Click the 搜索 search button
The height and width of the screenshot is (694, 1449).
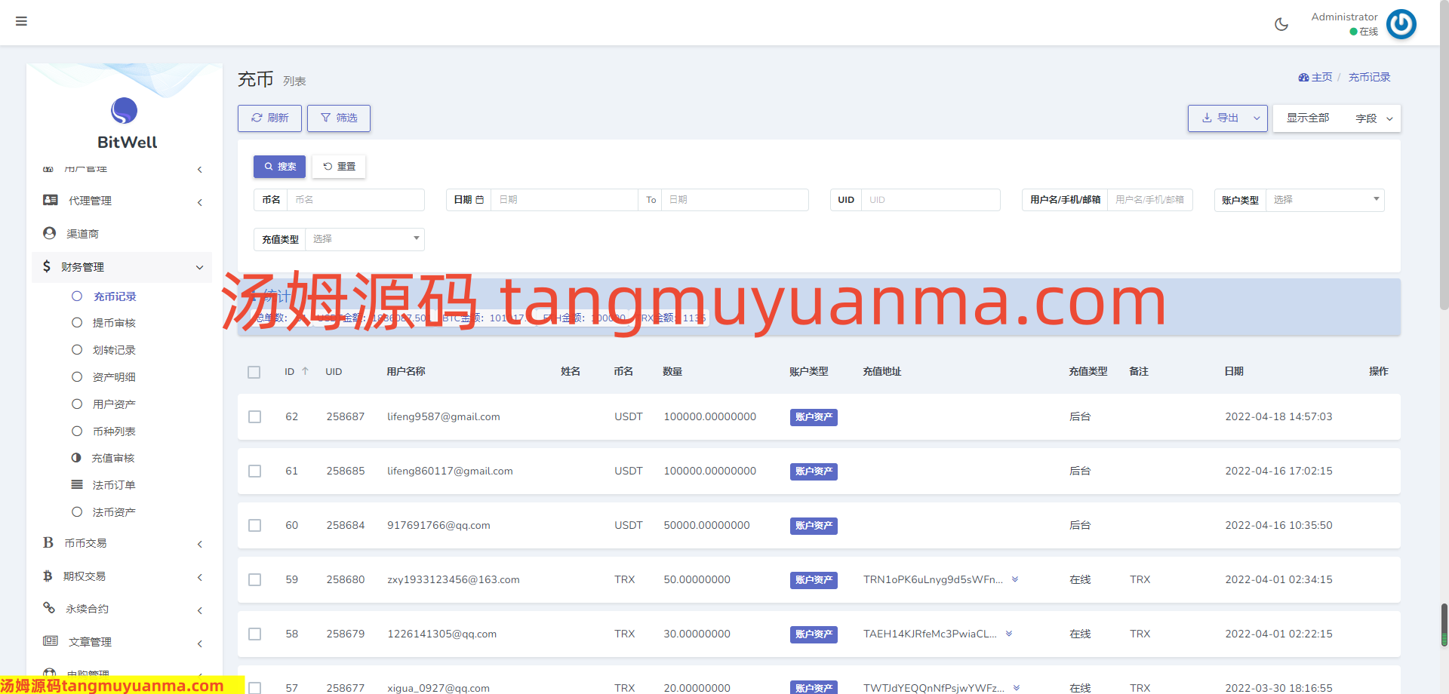pyautogui.click(x=279, y=167)
